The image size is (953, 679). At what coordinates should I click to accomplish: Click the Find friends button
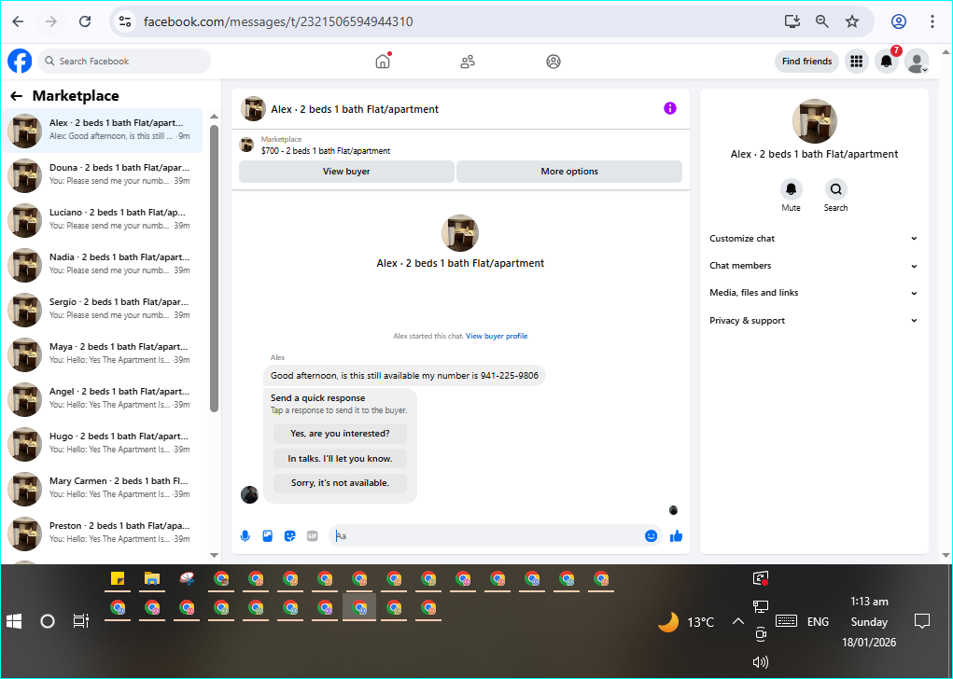tap(806, 62)
